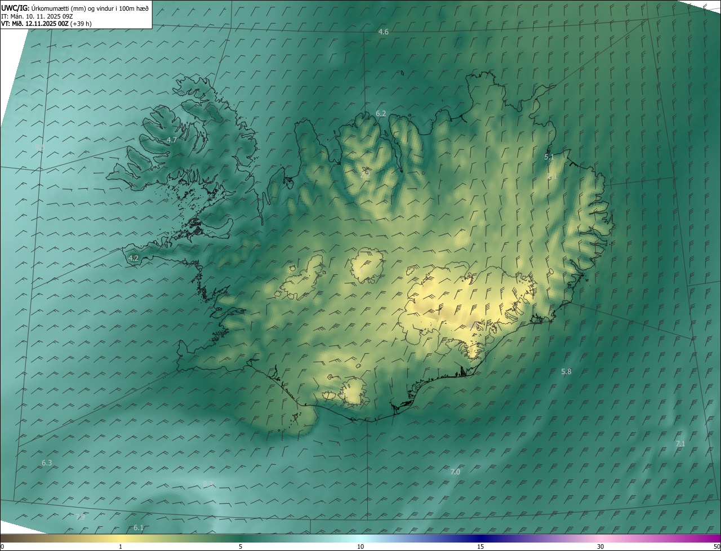The width and height of the screenshot is (721, 551).
Task: Click the "10" tick on colour scale
Action: pyautogui.click(x=360, y=547)
